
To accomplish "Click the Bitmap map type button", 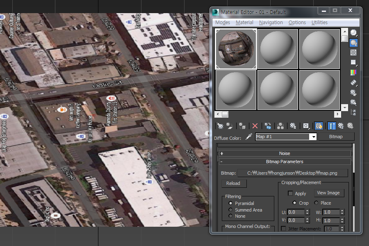I will (336, 137).
